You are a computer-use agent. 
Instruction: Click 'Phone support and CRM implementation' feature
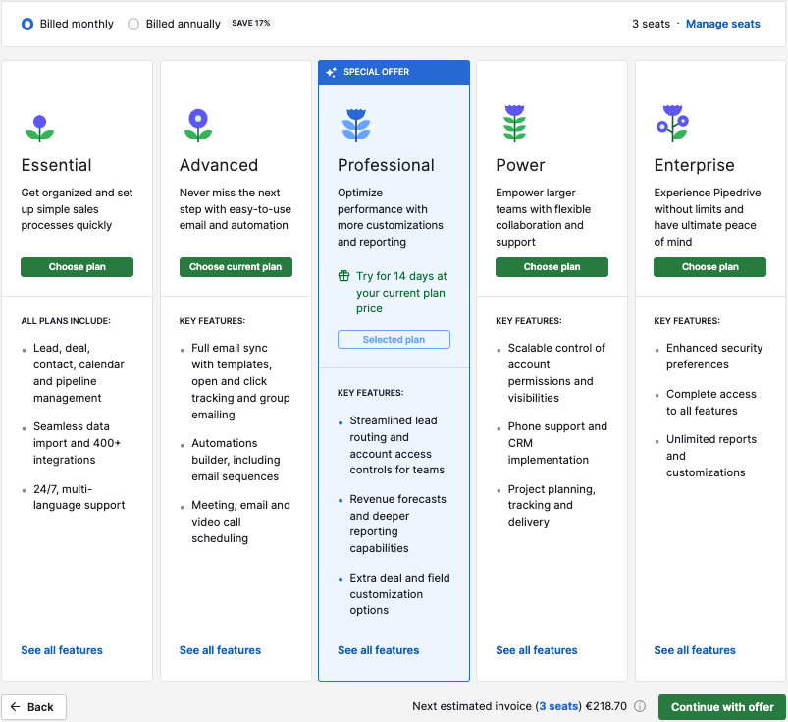point(557,443)
